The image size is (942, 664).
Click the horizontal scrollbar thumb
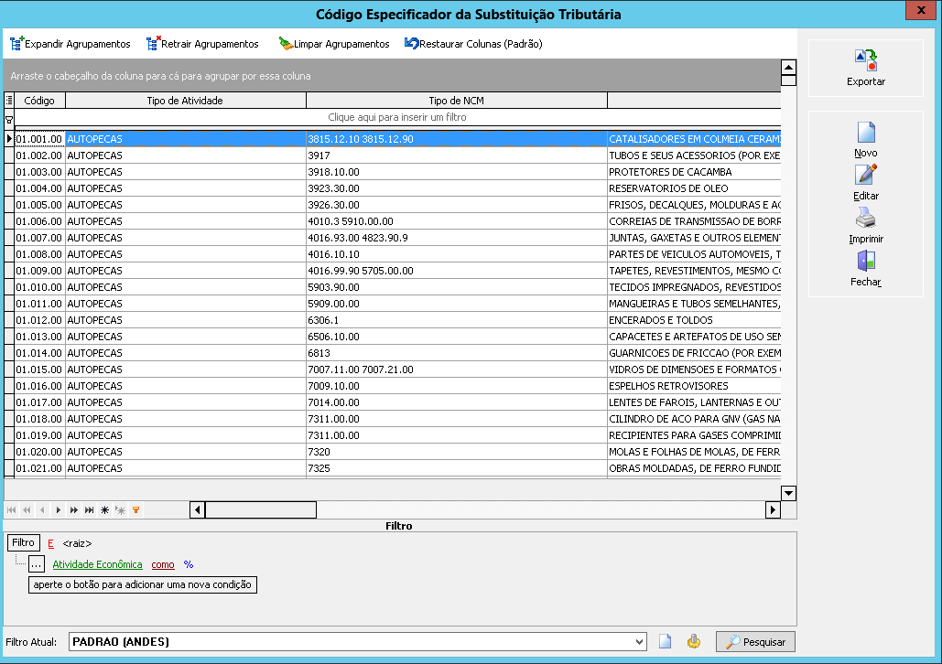click(261, 510)
